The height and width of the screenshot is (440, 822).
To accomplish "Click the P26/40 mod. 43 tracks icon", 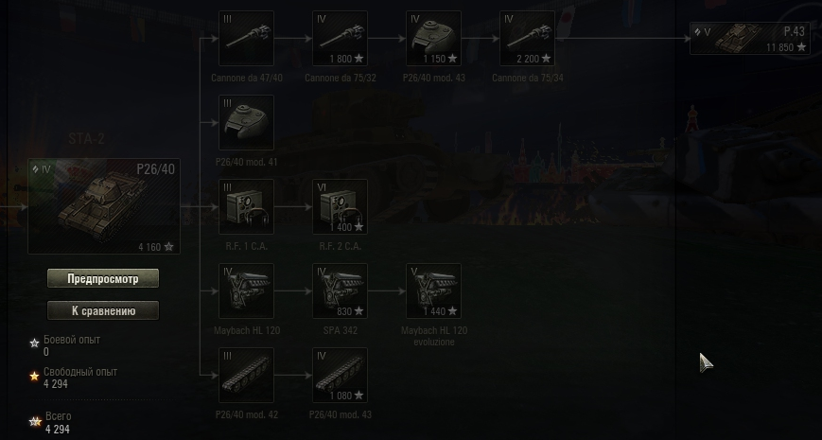I will (x=340, y=375).
